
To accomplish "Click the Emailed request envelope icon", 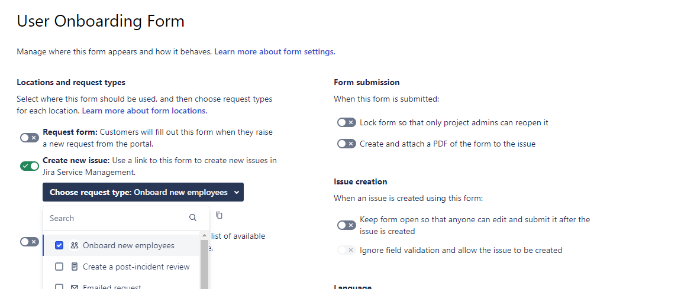I will click(75, 287).
